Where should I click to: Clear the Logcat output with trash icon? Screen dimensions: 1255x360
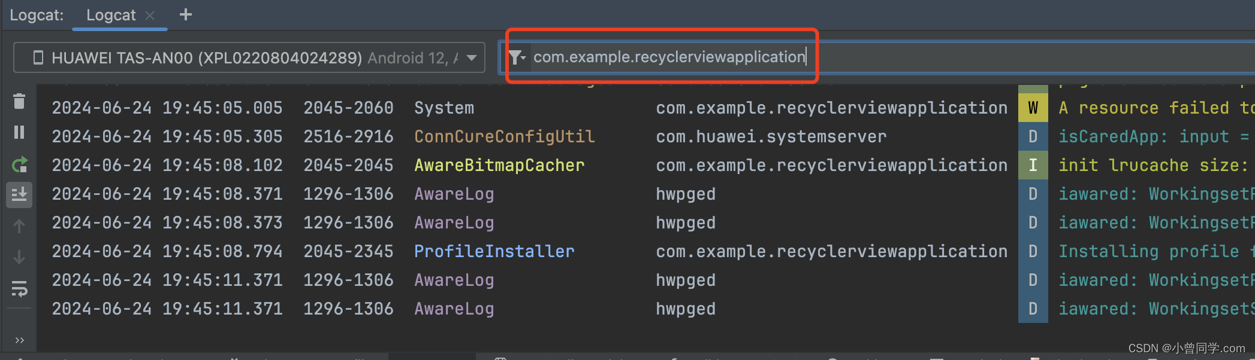[19, 102]
